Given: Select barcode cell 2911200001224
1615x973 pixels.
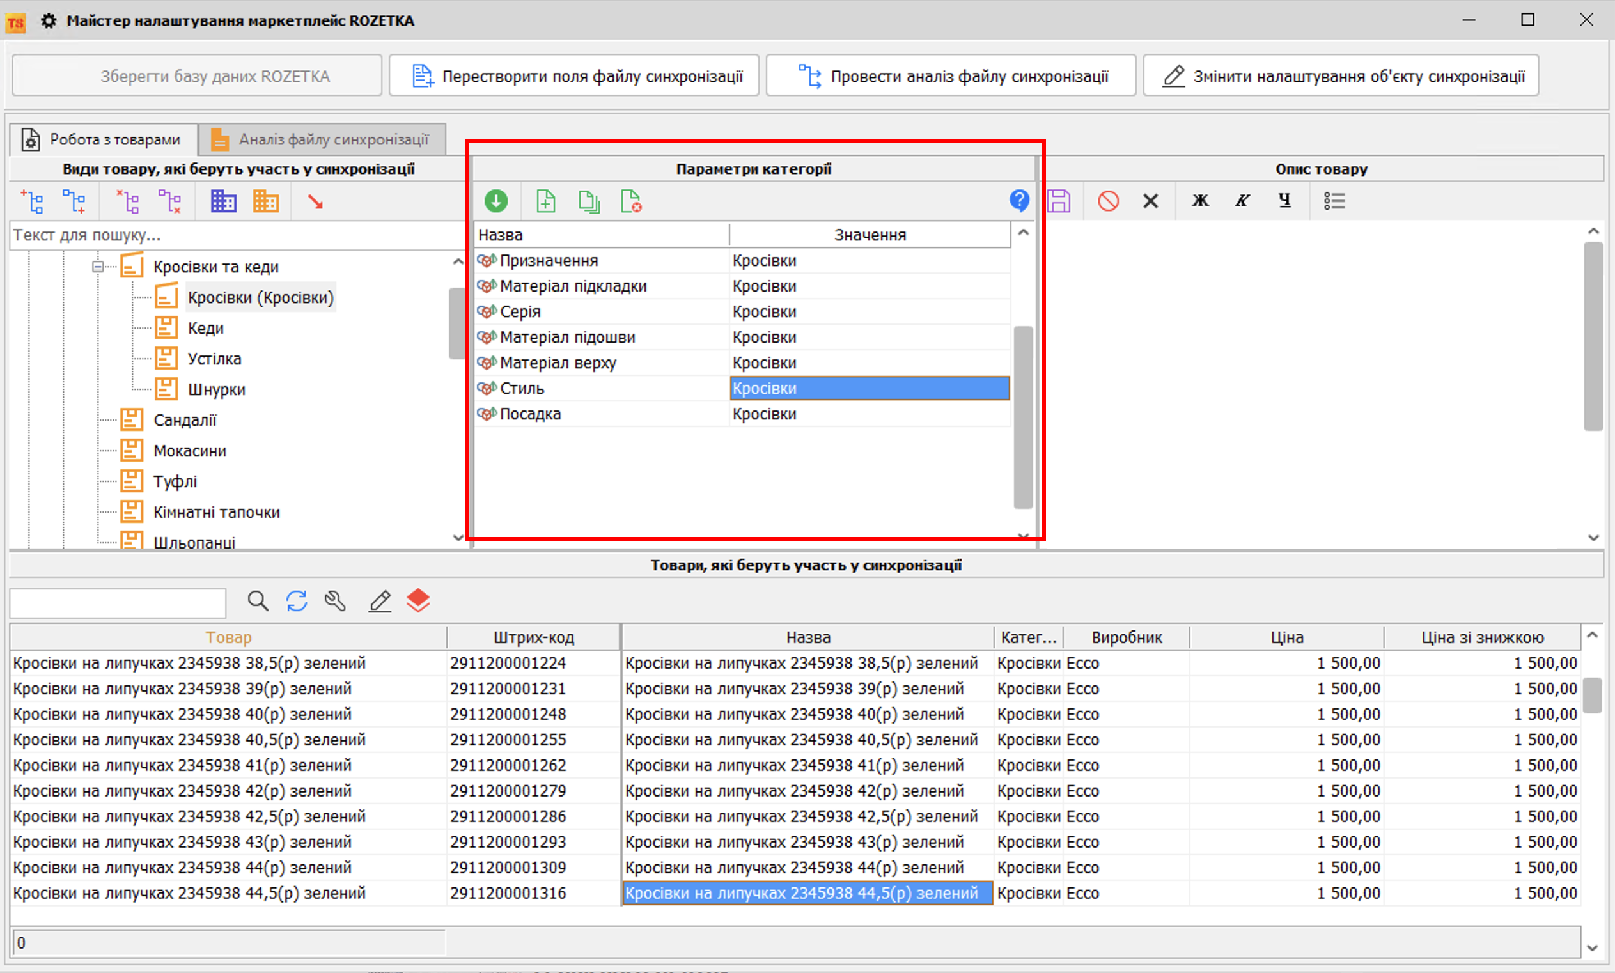Looking at the screenshot, I should (x=533, y=663).
